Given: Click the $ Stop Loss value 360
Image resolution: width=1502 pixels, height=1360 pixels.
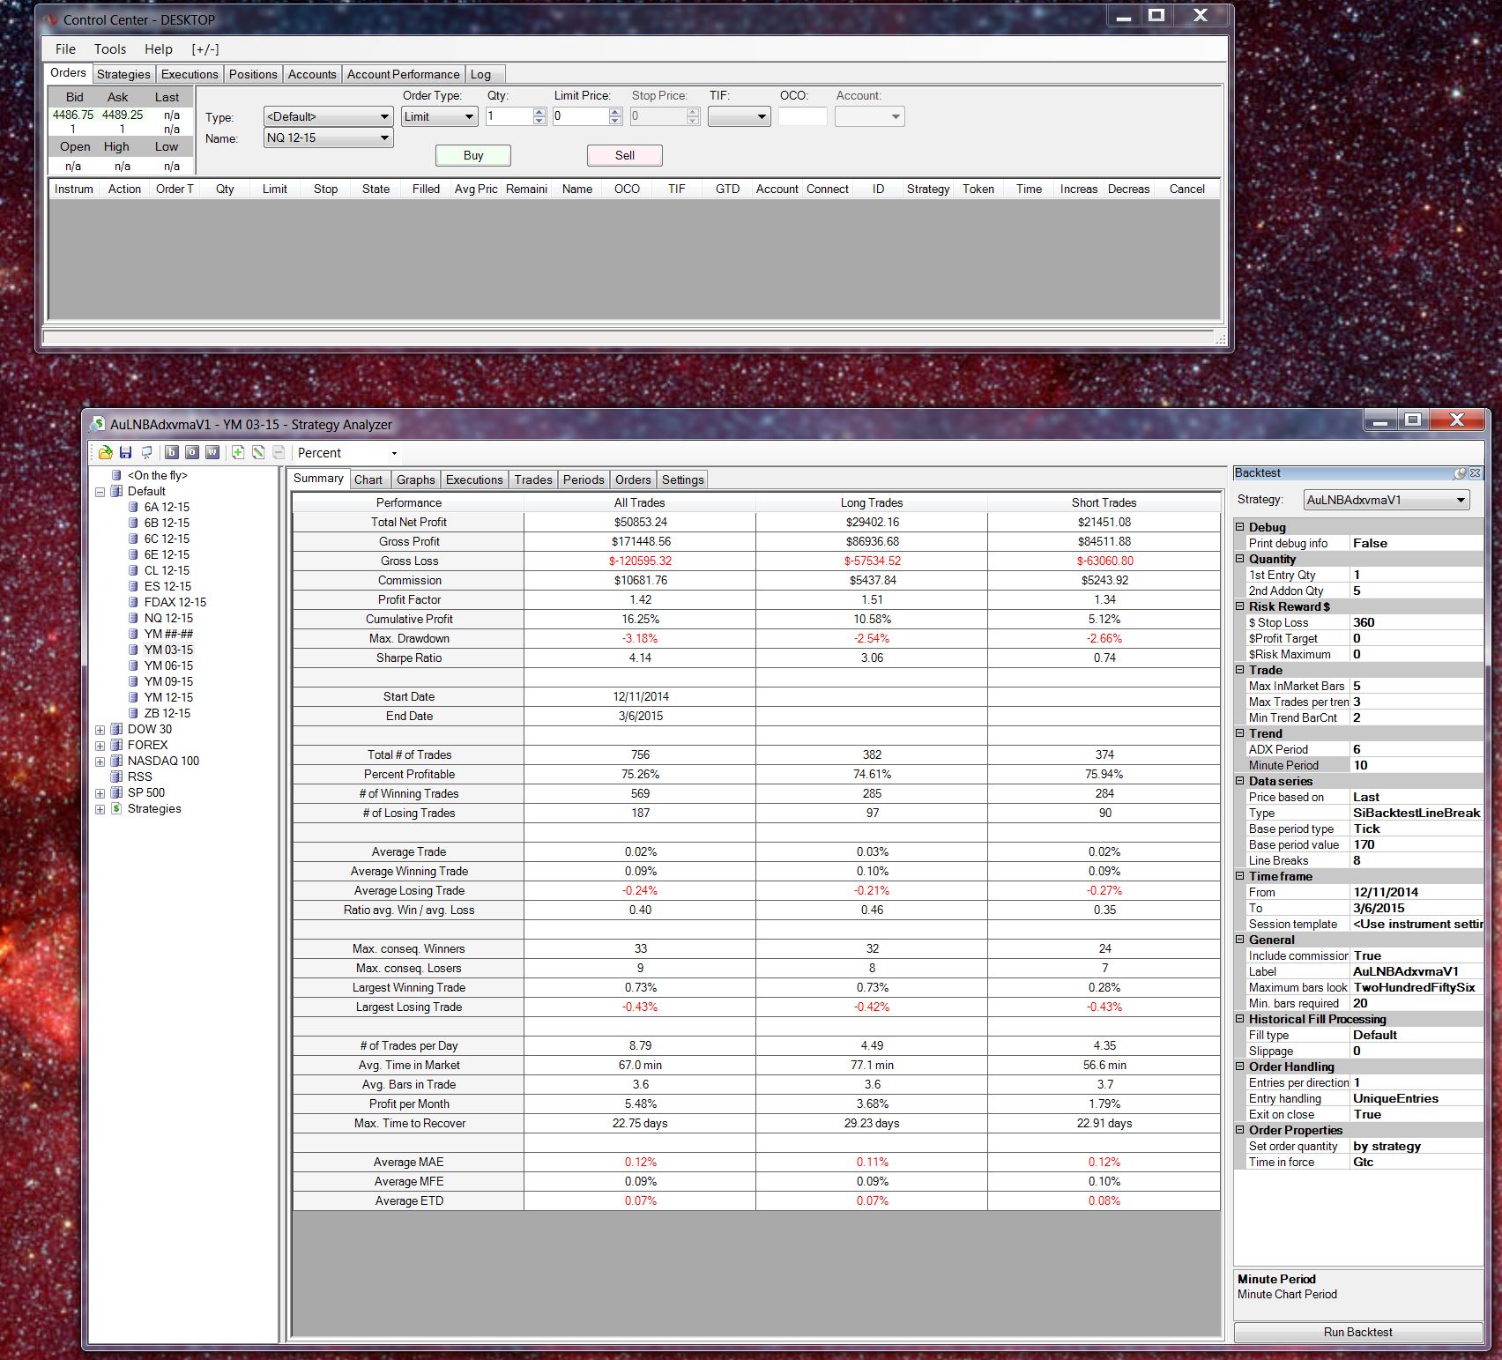Looking at the screenshot, I should tap(1416, 622).
